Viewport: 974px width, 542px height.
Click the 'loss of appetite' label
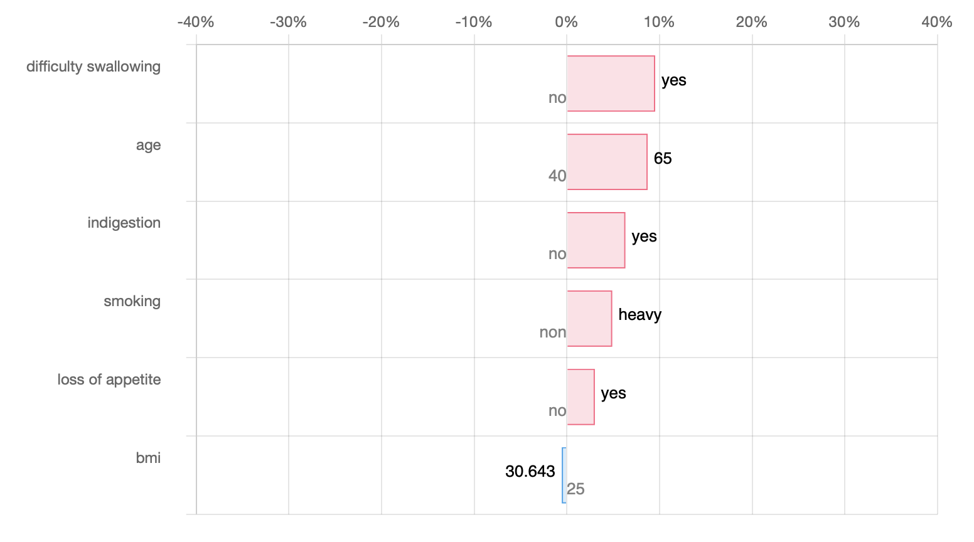pyautogui.click(x=109, y=380)
